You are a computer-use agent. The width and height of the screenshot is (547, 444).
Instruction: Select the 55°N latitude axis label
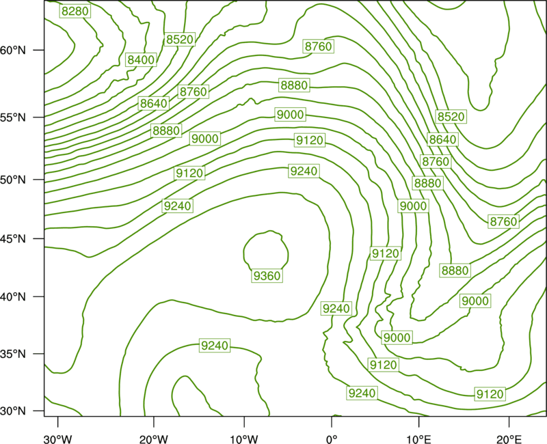13,117
